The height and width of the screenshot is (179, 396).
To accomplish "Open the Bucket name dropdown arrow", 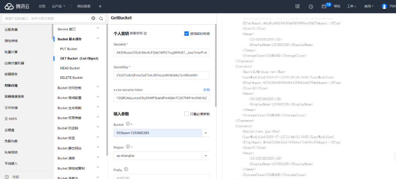I will tap(206, 133).
